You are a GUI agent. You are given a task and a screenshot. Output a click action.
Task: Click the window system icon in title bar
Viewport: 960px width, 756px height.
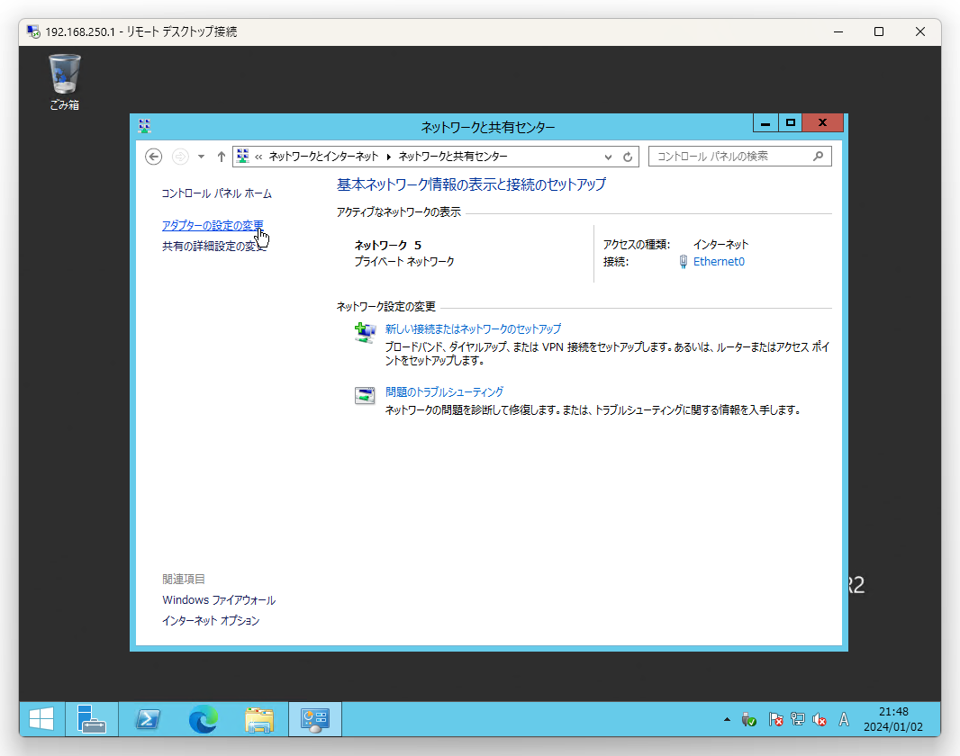tap(144, 126)
